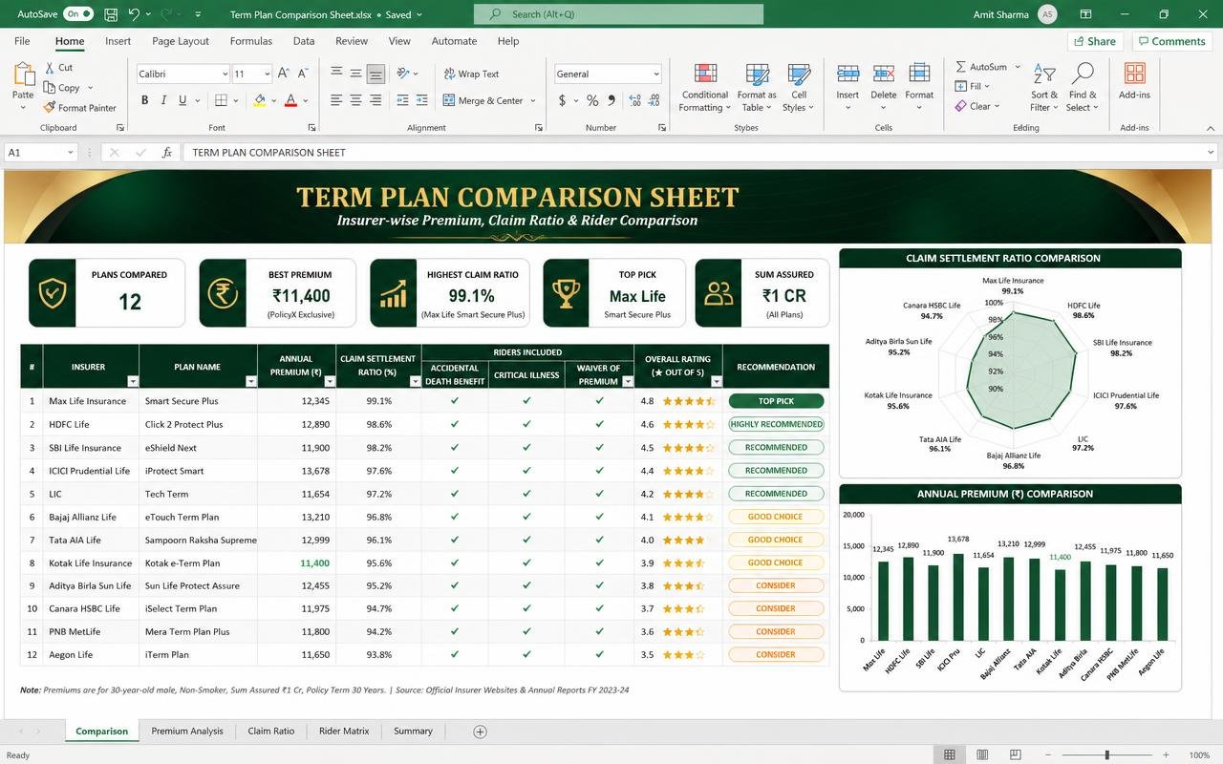Screen dimensions: 1223x764
Task: Click the fill color bucket swatch
Action: coord(259,100)
